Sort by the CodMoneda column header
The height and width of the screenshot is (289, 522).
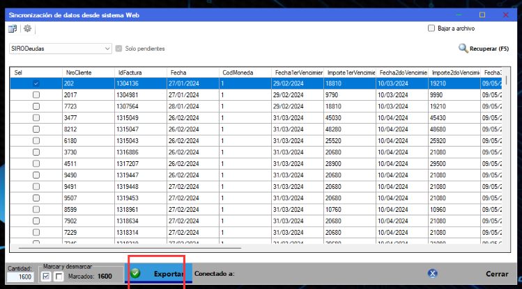(245, 72)
